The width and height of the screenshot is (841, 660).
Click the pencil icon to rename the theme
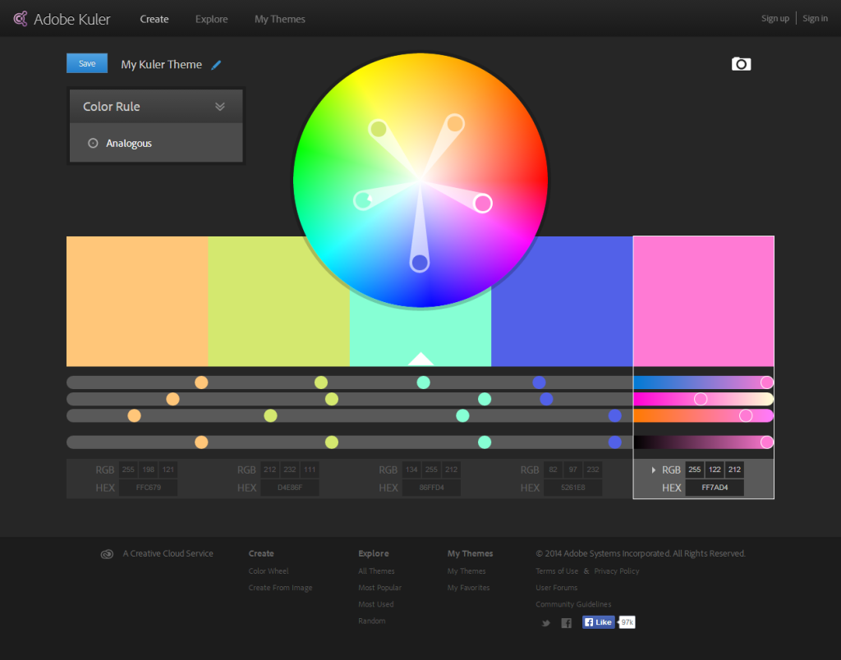point(216,64)
